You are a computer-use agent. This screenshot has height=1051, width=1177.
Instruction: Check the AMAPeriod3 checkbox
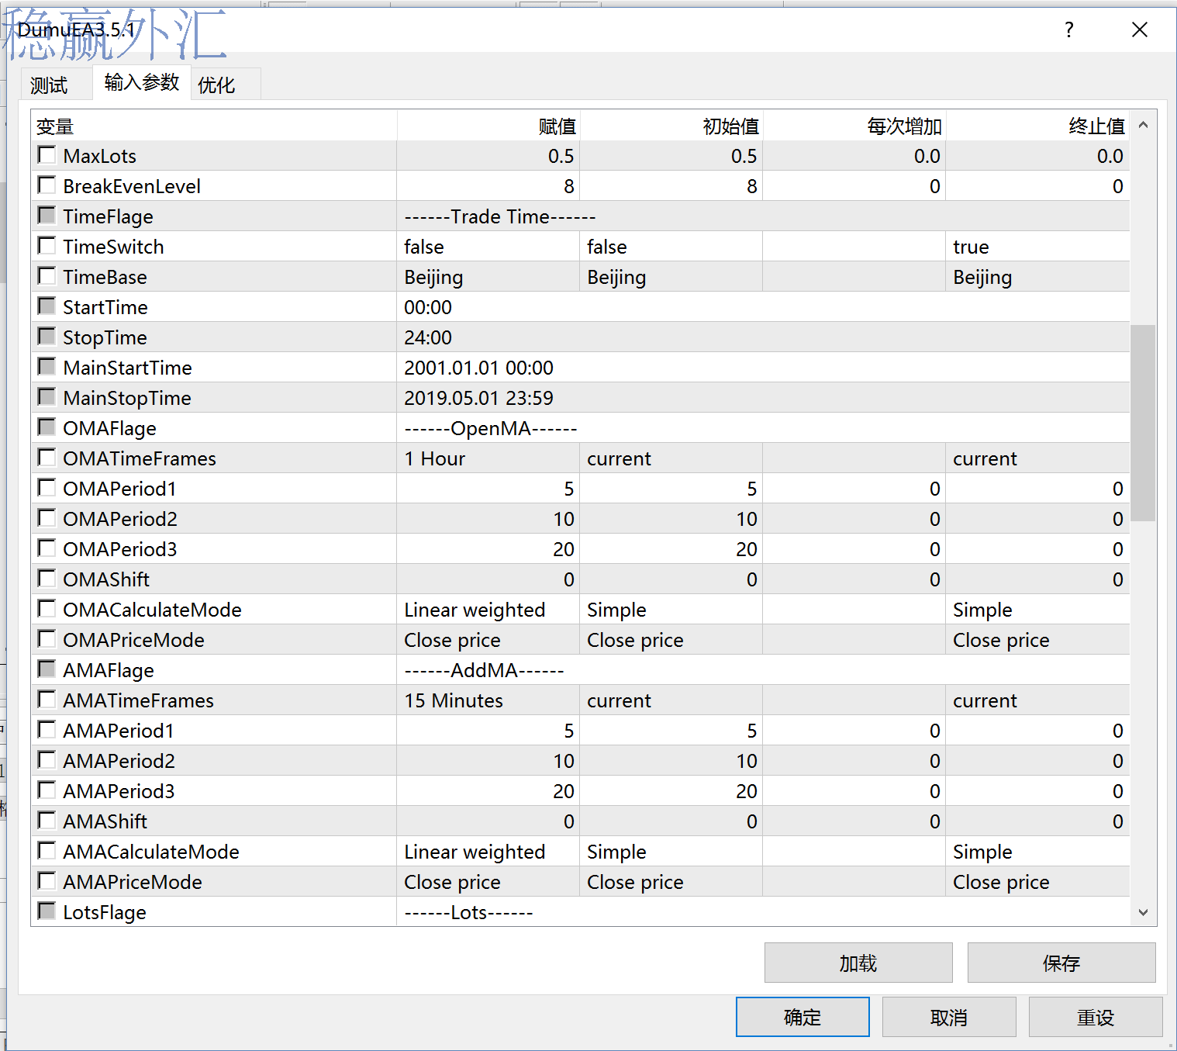pos(47,790)
